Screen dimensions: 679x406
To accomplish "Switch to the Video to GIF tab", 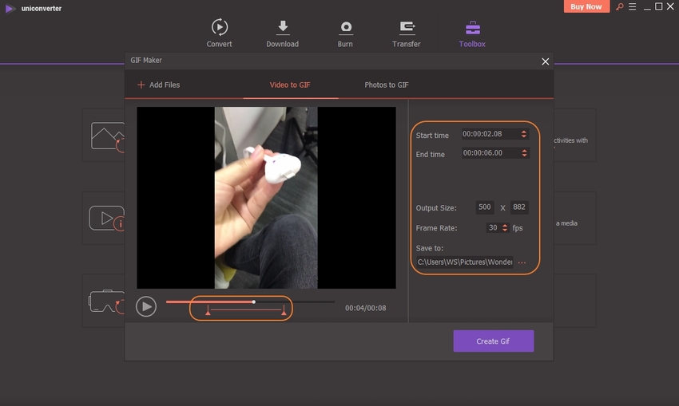I will coord(290,85).
